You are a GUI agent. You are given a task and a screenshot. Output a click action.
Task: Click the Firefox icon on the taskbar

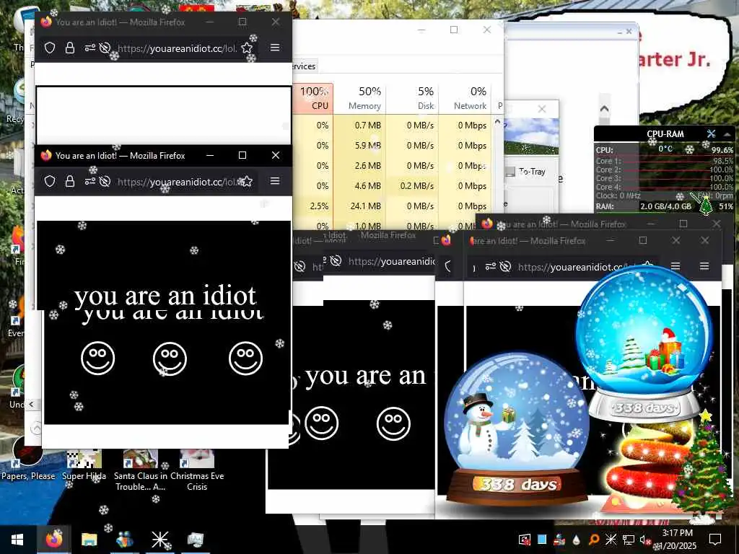pos(53,540)
